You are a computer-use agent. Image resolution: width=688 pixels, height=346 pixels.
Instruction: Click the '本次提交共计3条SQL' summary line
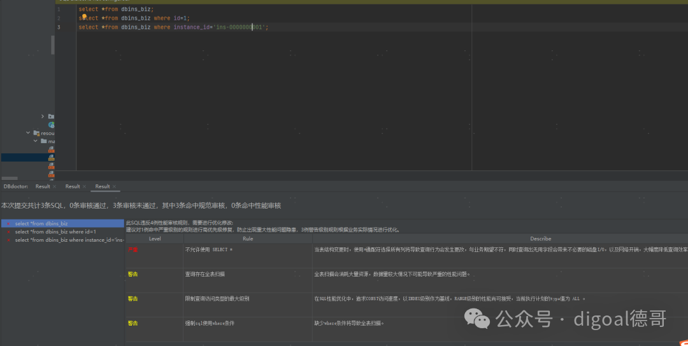141,205
